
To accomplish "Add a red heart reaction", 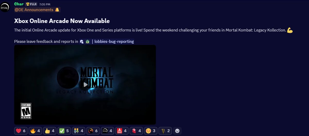I will tap(21, 131).
